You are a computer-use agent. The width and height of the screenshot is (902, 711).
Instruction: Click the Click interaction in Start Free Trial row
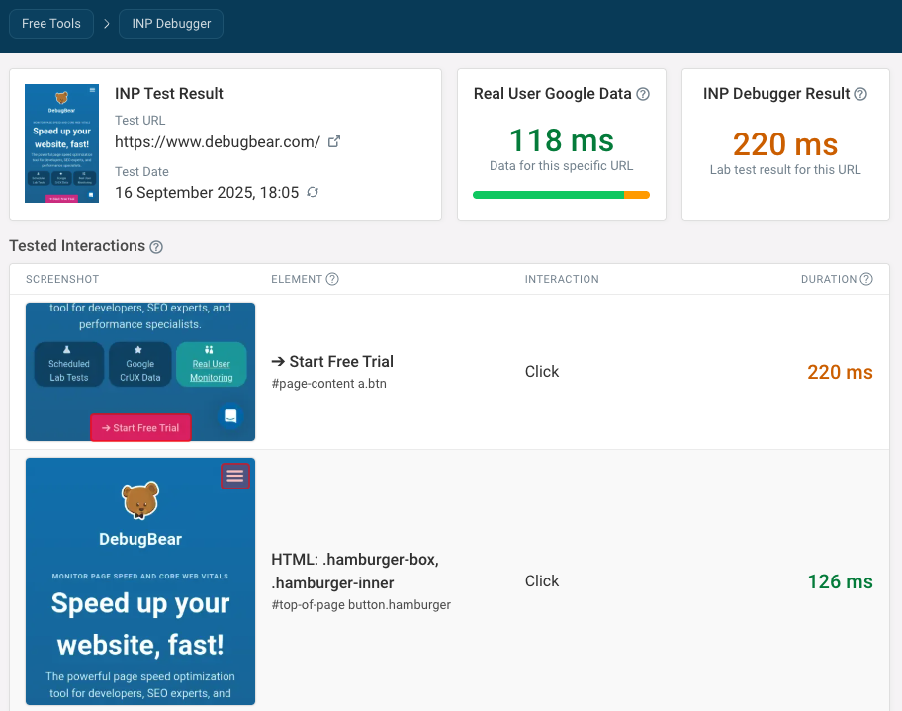click(542, 372)
